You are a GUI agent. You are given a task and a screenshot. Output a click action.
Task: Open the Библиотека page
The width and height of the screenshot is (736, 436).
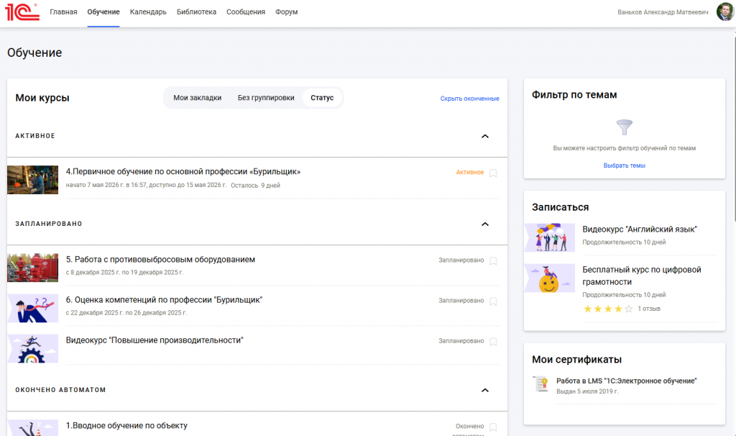196,12
